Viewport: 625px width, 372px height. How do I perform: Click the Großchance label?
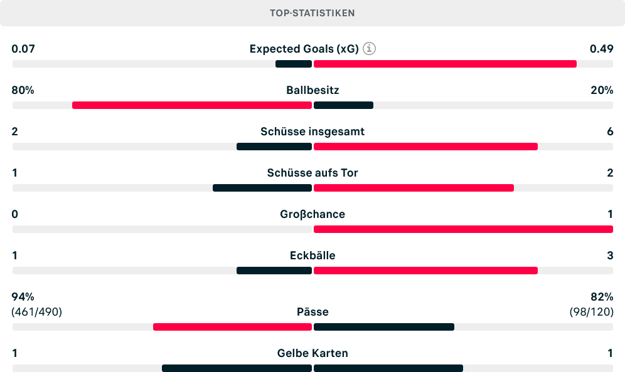(x=312, y=214)
